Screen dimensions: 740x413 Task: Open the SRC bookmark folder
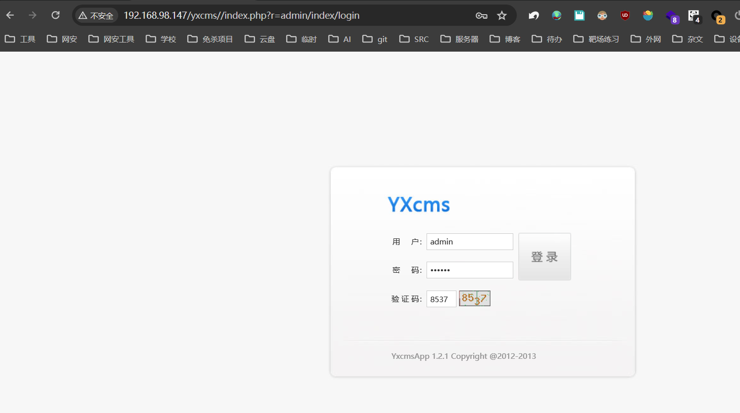[414, 39]
